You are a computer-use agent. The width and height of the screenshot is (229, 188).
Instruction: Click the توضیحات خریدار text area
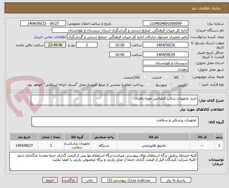pyautogui.click(x=103, y=161)
